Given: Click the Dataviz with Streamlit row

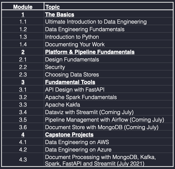Looking at the screenshot, I should pyautogui.click(x=87, y=112).
